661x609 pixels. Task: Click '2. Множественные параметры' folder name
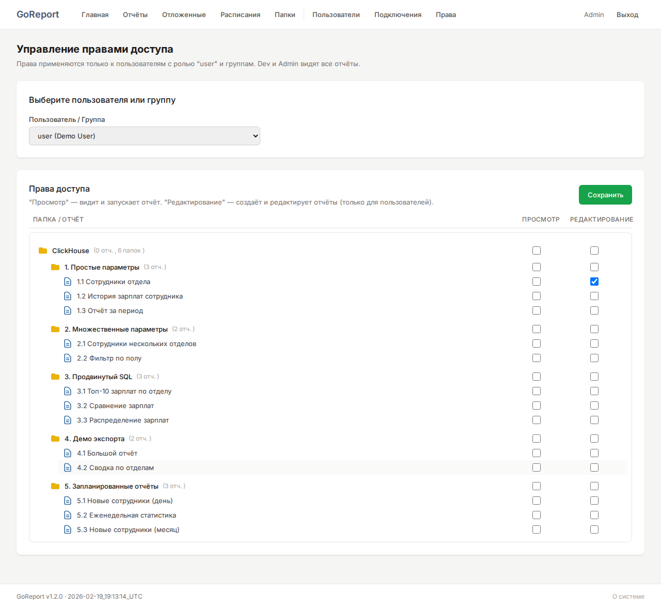click(x=116, y=329)
